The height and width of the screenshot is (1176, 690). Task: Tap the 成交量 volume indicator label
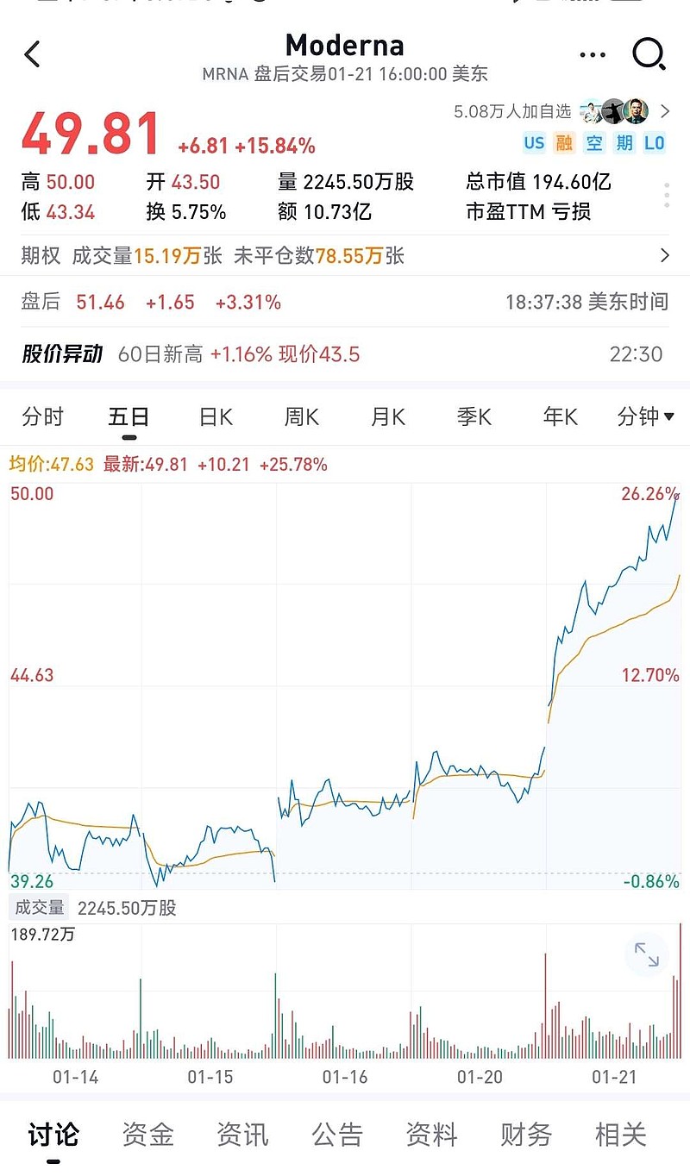pos(40,907)
